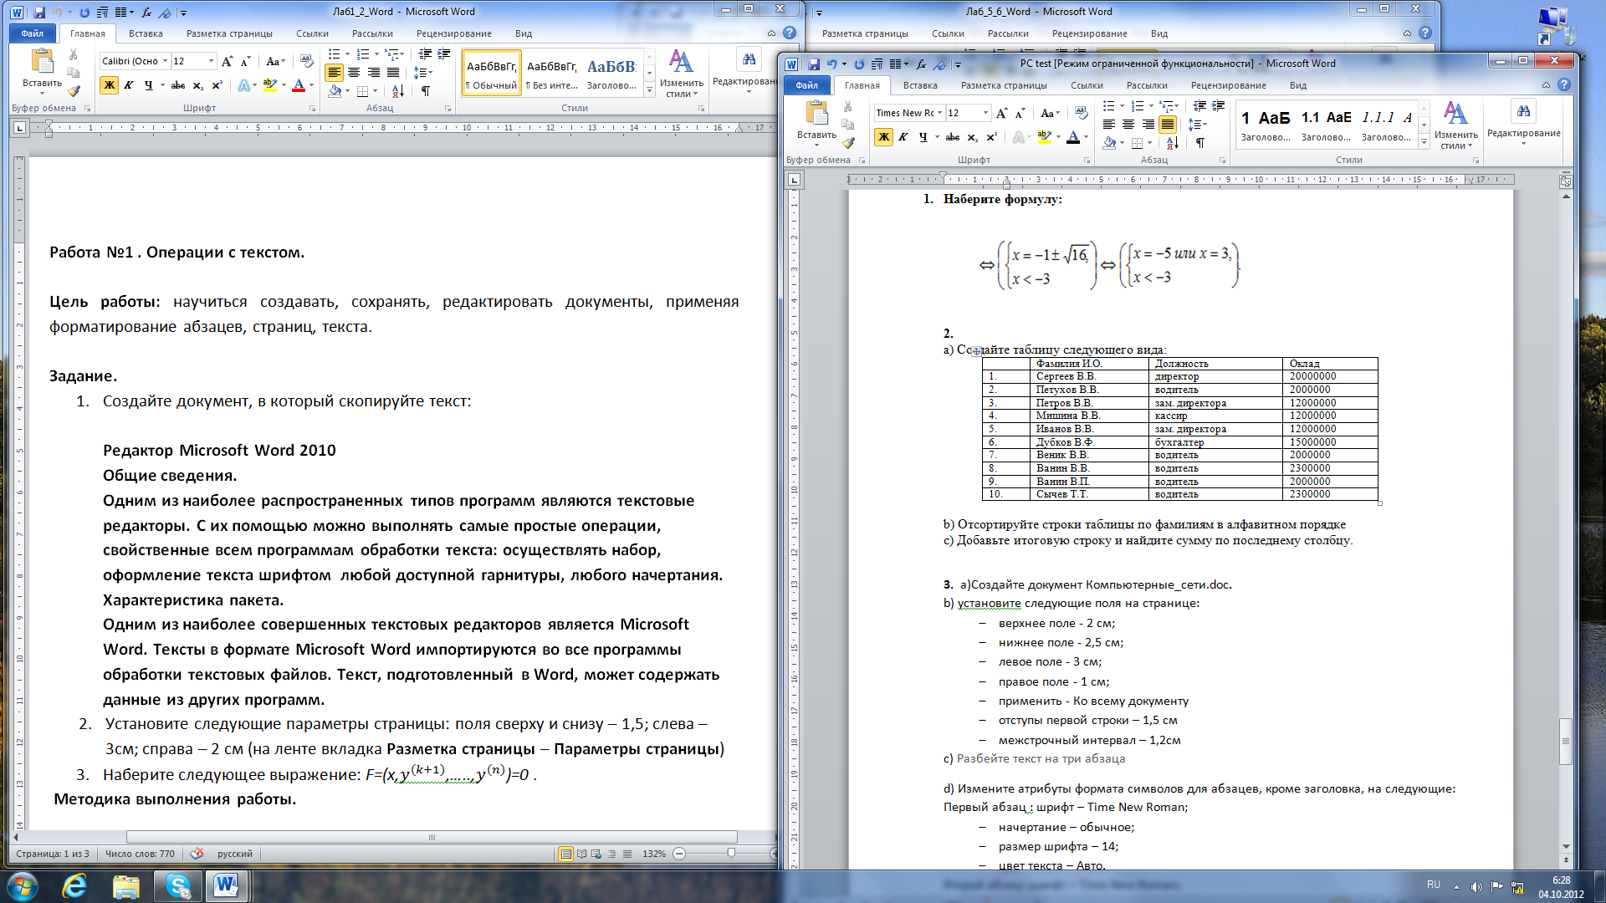Open Calibri font name dropdown in Лаб1_2_Word

[166, 61]
